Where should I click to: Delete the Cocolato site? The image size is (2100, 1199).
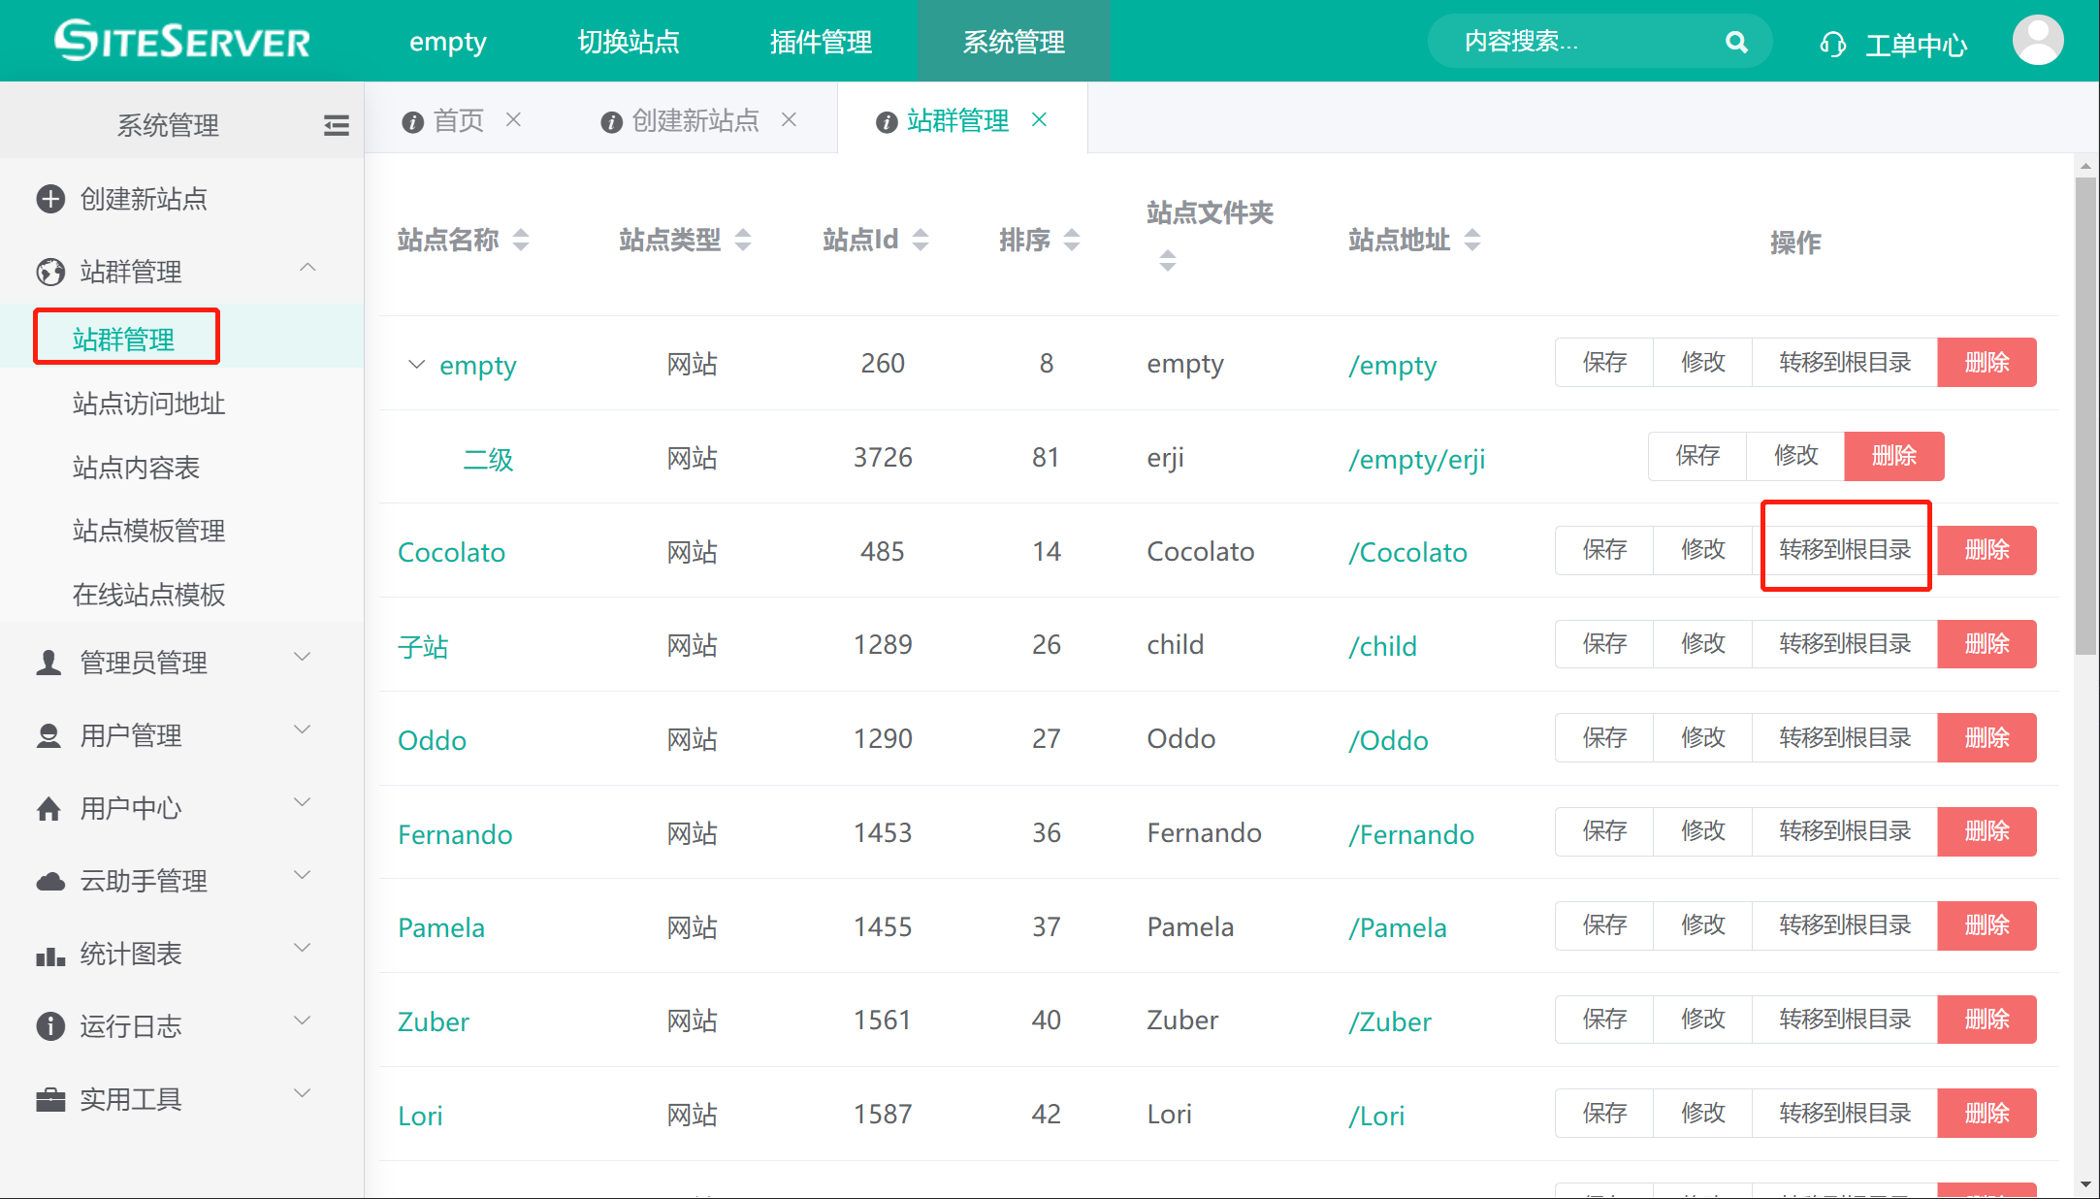1986,550
